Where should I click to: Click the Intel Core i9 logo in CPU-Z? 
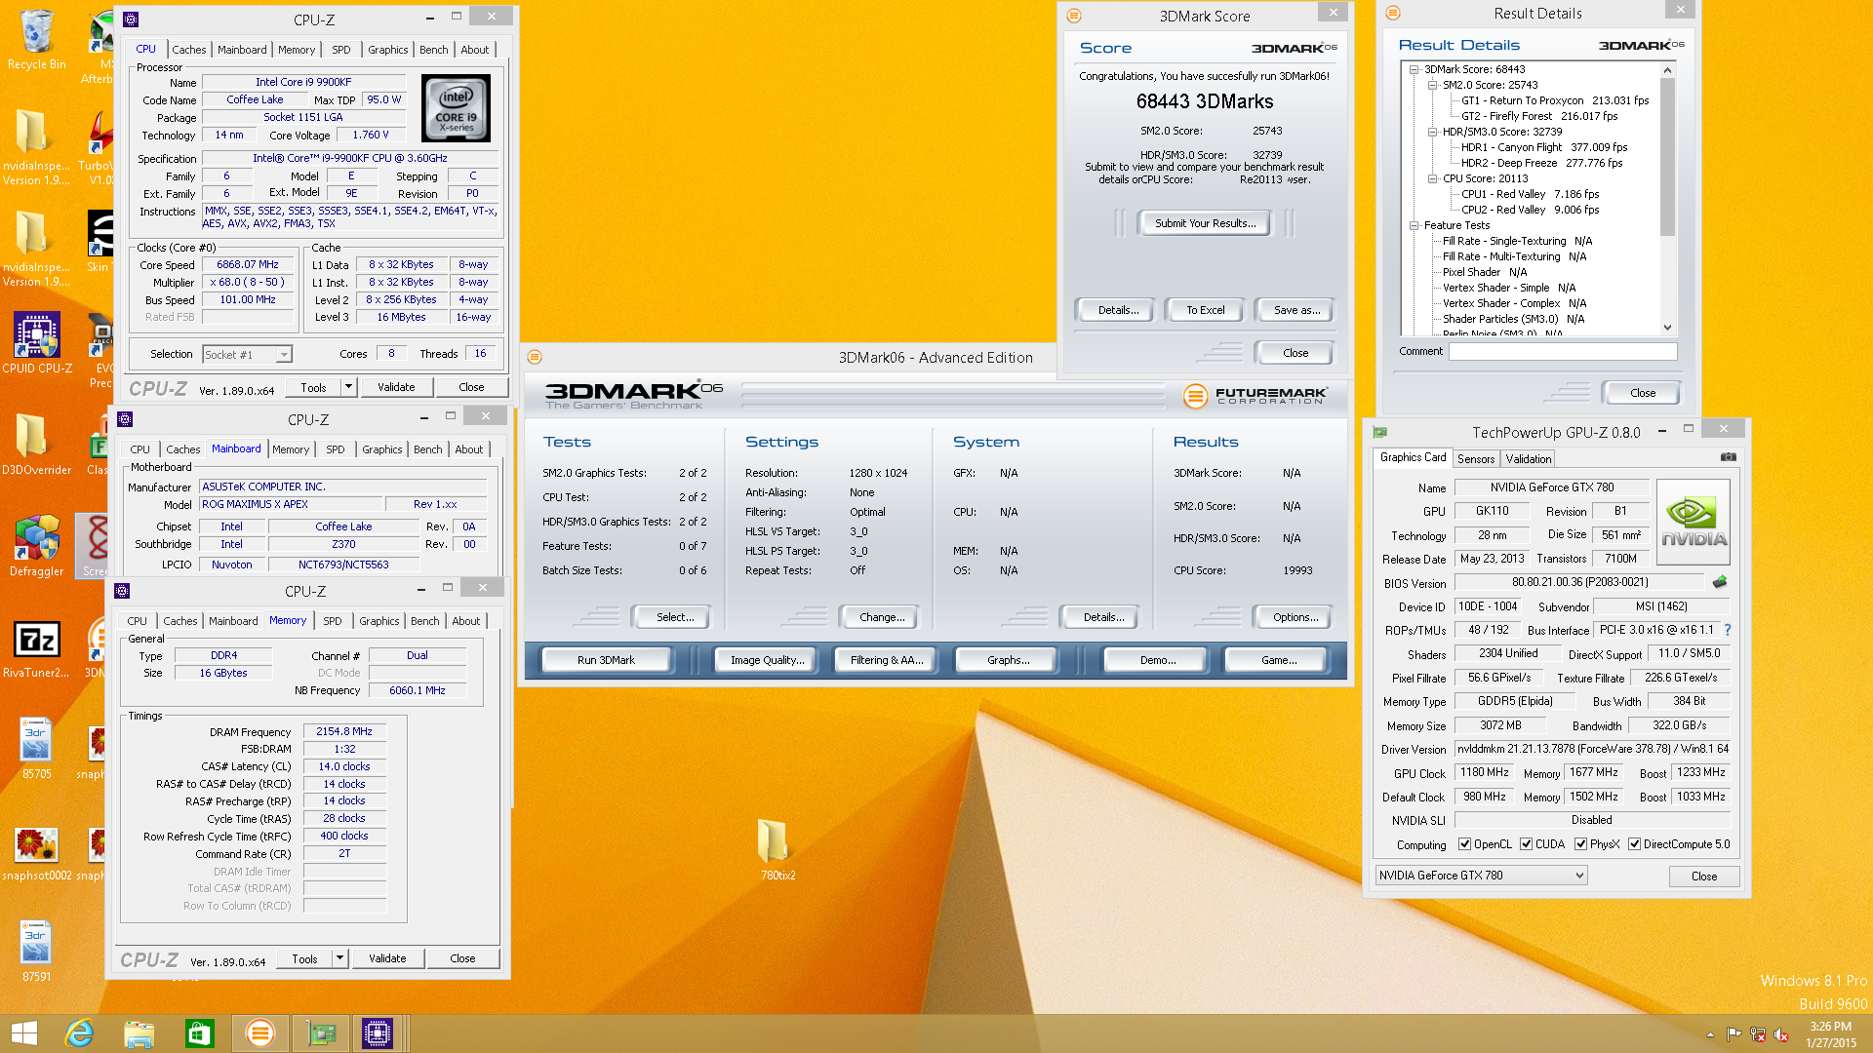[x=456, y=108]
